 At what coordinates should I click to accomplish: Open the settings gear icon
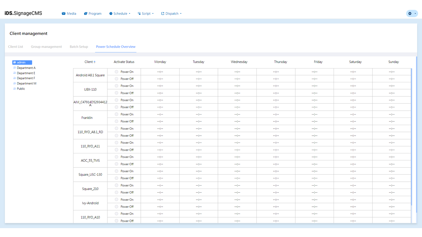(x=410, y=13)
